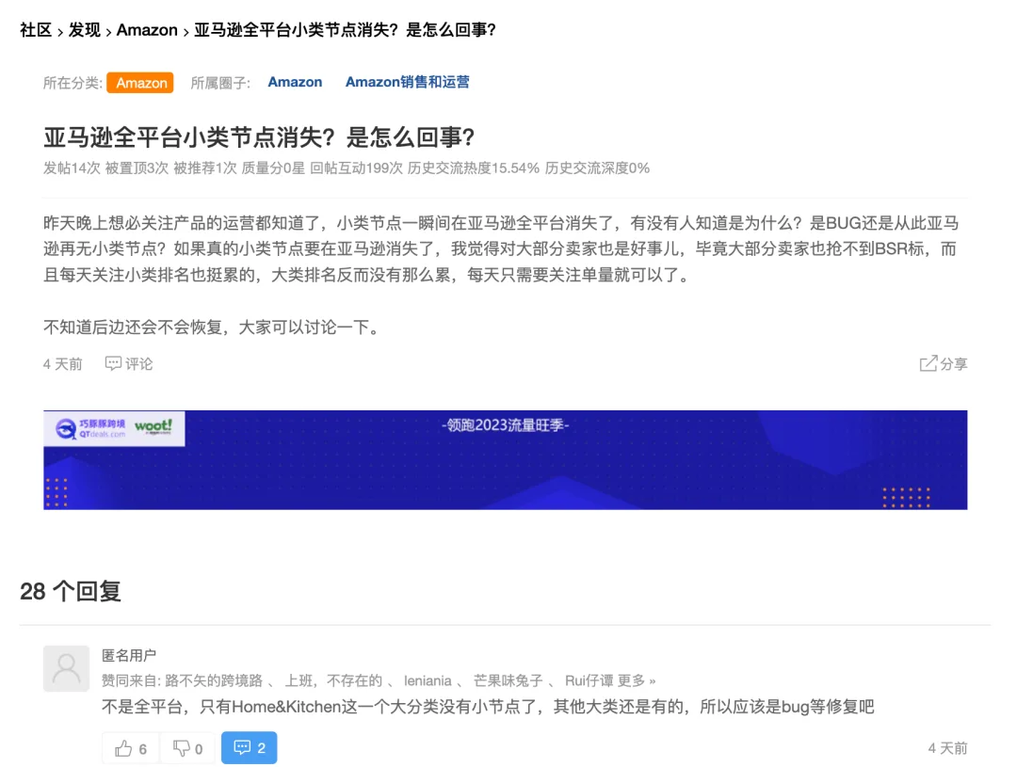Open the blue speech bubble icon showing 2 comments
Viewport: 1017px width, 767px height.
coord(249,748)
